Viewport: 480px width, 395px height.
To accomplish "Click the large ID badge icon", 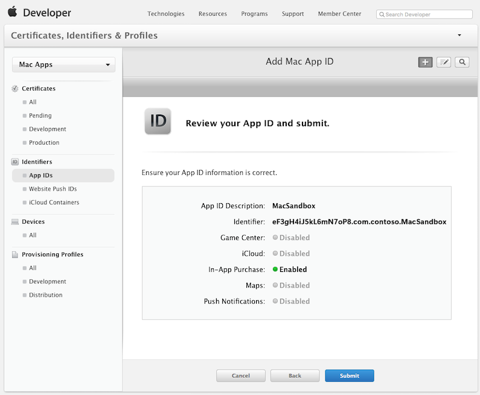I will (158, 121).
